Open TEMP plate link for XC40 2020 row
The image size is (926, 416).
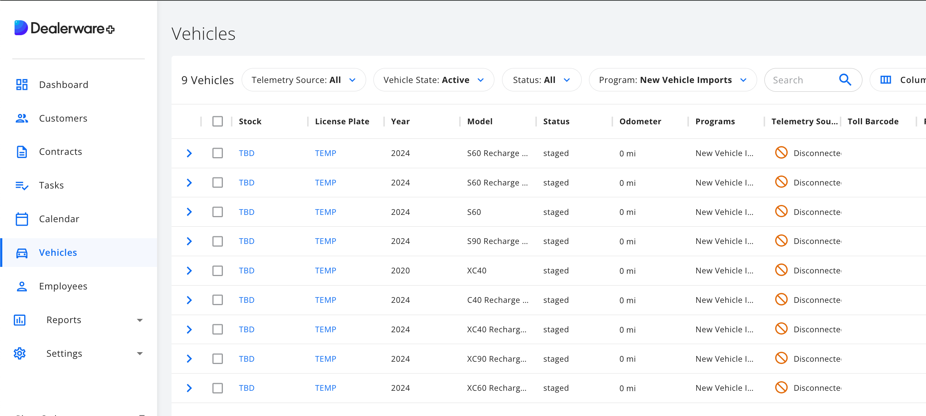(x=326, y=271)
